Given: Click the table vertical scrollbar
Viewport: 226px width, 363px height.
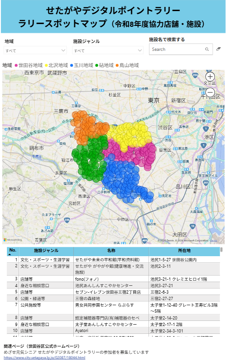Looking at the screenshot, I should [x=221, y=251].
